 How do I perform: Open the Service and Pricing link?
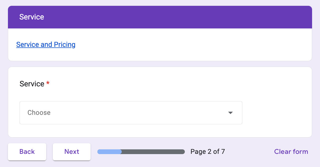tap(46, 45)
